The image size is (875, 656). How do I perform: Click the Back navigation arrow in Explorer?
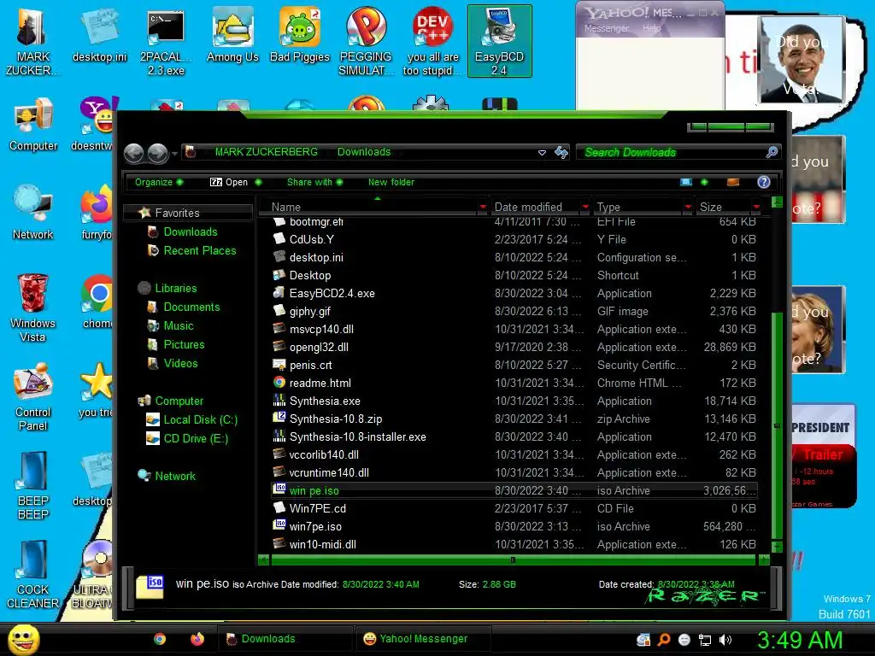coord(134,153)
